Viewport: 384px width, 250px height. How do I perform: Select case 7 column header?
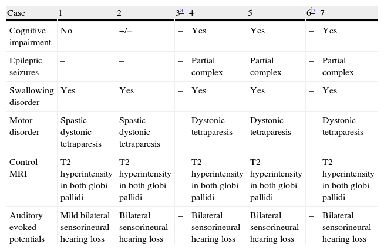324,13
